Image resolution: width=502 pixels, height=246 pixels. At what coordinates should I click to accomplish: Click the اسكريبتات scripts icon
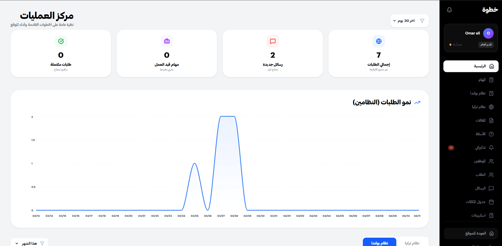491,215
